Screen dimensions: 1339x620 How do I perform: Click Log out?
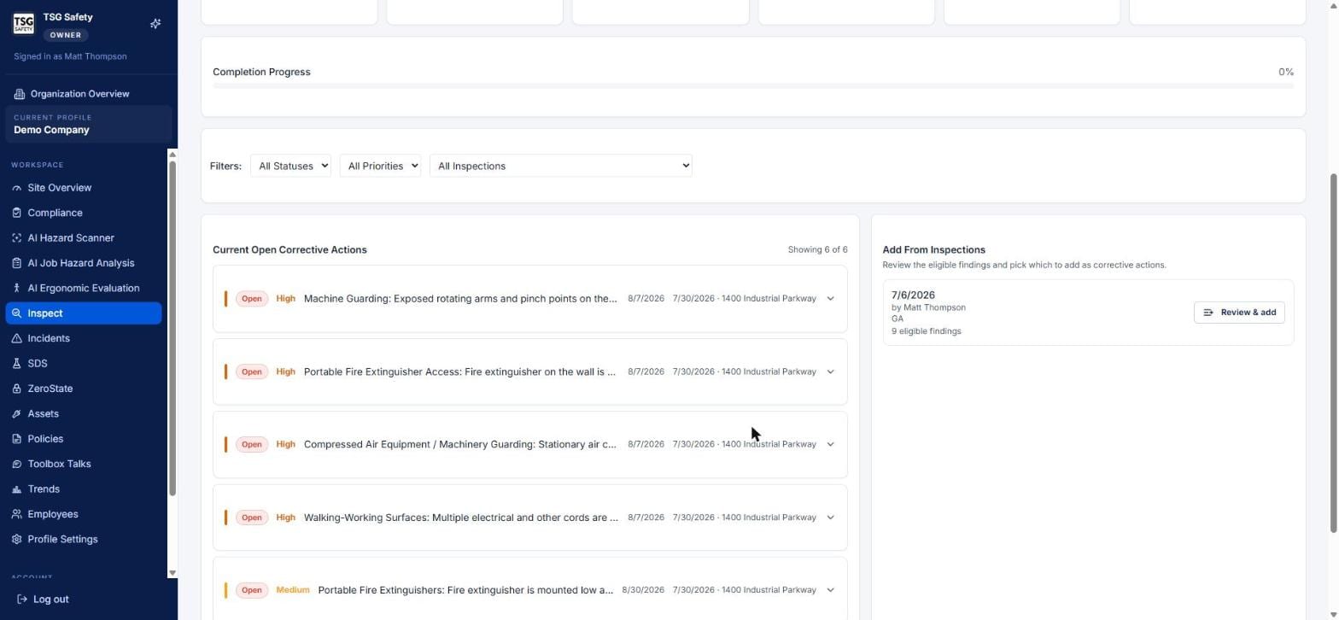44,600
